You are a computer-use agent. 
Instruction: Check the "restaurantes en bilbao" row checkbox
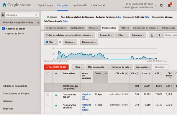tap(48, 105)
